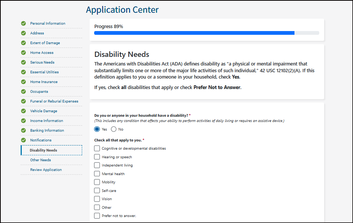Go to Review Application in sidebar
This screenshot has height=223, width=353.
(46, 170)
